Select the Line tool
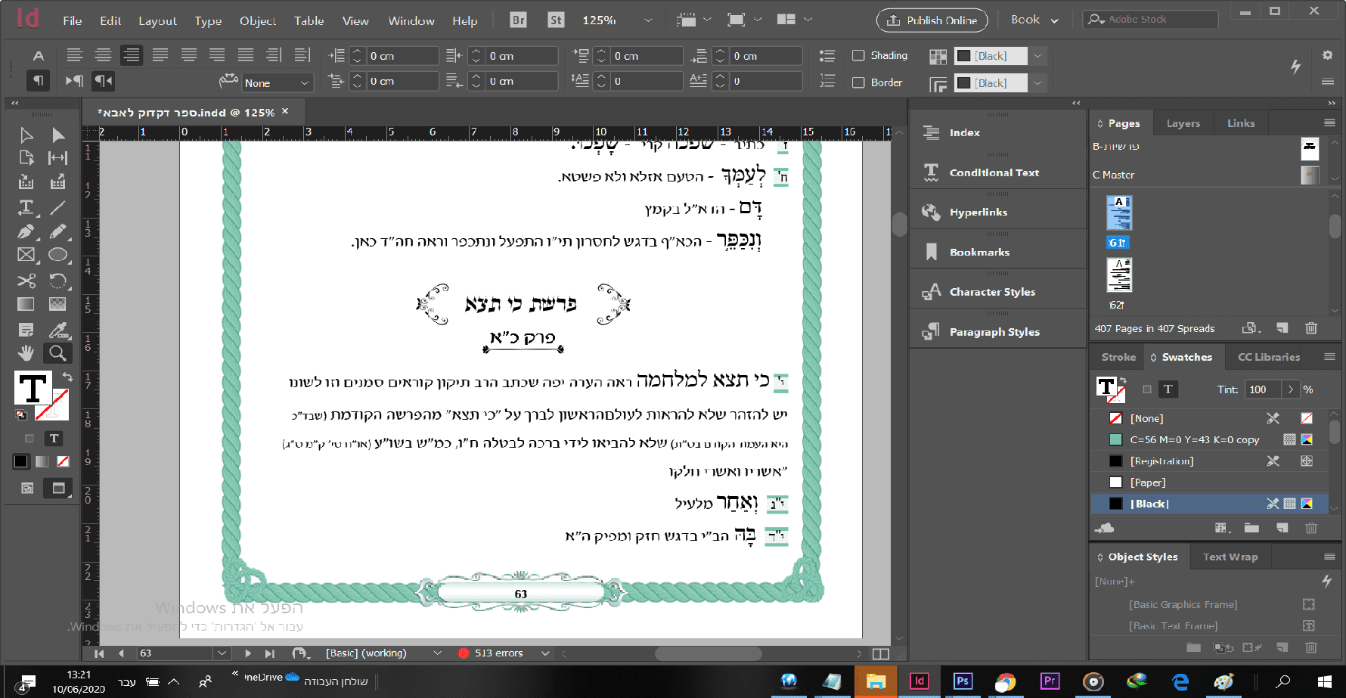This screenshot has width=1346, height=698. [x=58, y=207]
